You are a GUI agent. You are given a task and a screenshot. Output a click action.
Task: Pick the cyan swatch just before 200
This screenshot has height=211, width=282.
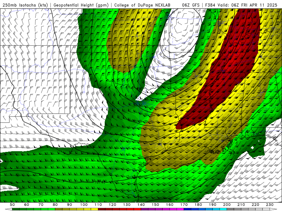pos(223,209)
